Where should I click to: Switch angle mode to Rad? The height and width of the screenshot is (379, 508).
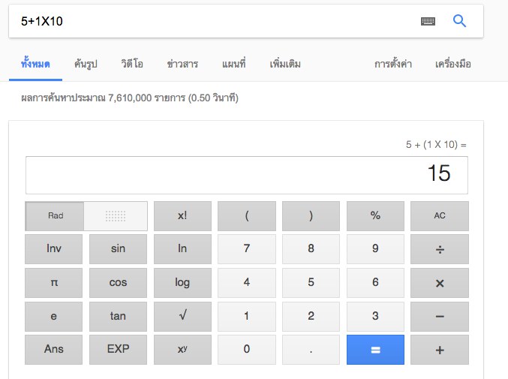tap(56, 216)
